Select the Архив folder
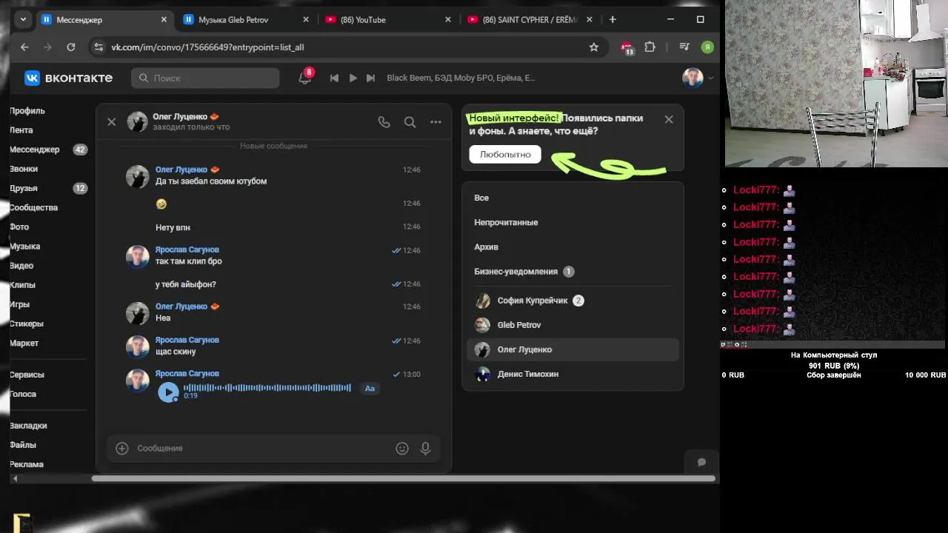The width and height of the screenshot is (948, 533). tap(573, 247)
